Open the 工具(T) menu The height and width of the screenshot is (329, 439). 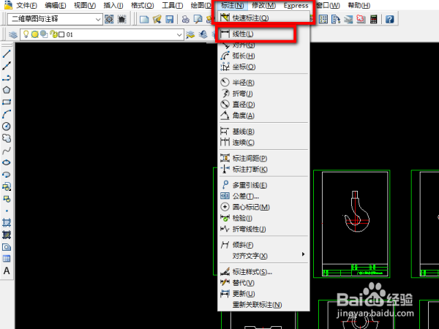tap(173, 5)
